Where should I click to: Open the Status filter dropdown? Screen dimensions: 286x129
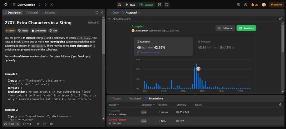(114, 105)
